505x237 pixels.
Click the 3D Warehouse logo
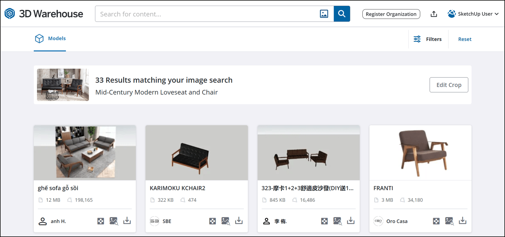tap(44, 14)
